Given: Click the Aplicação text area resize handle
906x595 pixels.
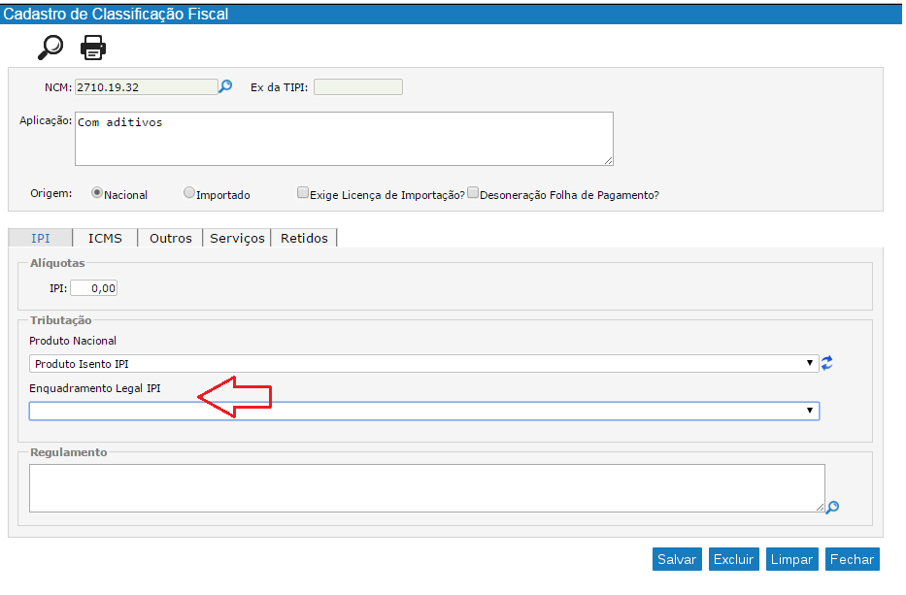Looking at the screenshot, I should (609, 161).
